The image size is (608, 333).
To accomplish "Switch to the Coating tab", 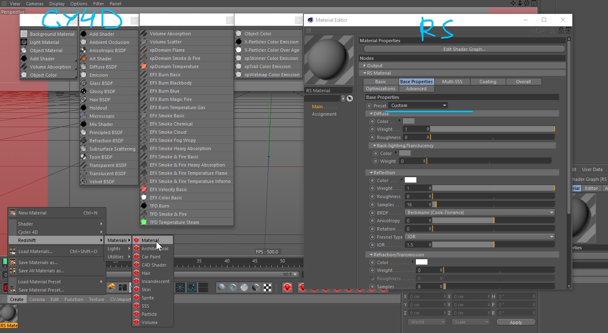I will pyautogui.click(x=488, y=82).
